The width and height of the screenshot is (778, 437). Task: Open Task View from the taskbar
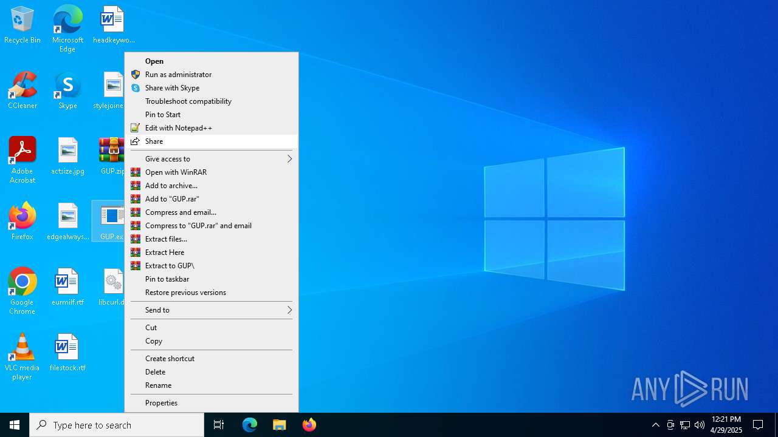pos(219,425)
